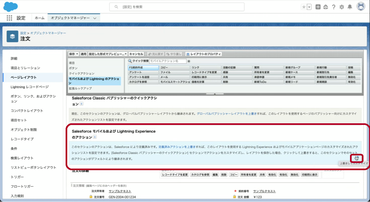
Task: Click the lock icon next to 注文 金額
Action: pos(234,196)
